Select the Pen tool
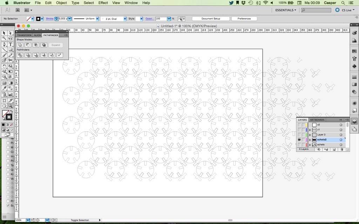This screenshot has height=224, width=359. pos(4,44)
